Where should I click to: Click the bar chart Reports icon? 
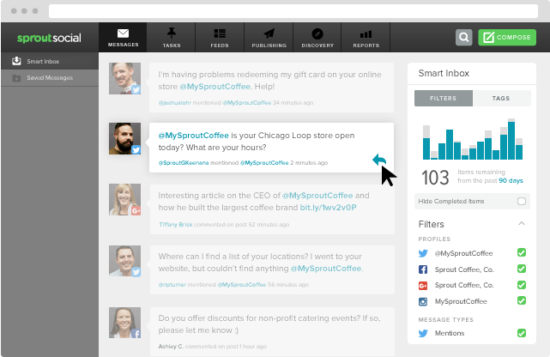tap(366, 34)
